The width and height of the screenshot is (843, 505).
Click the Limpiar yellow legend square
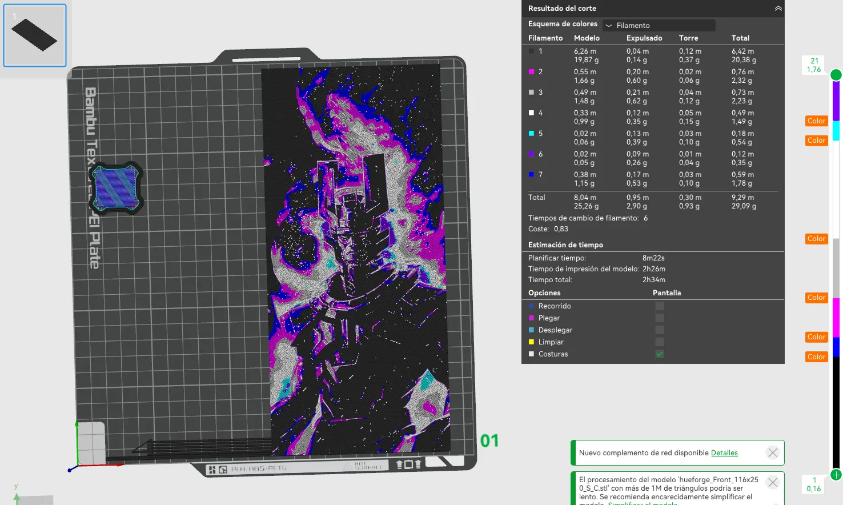click(531, 342)
